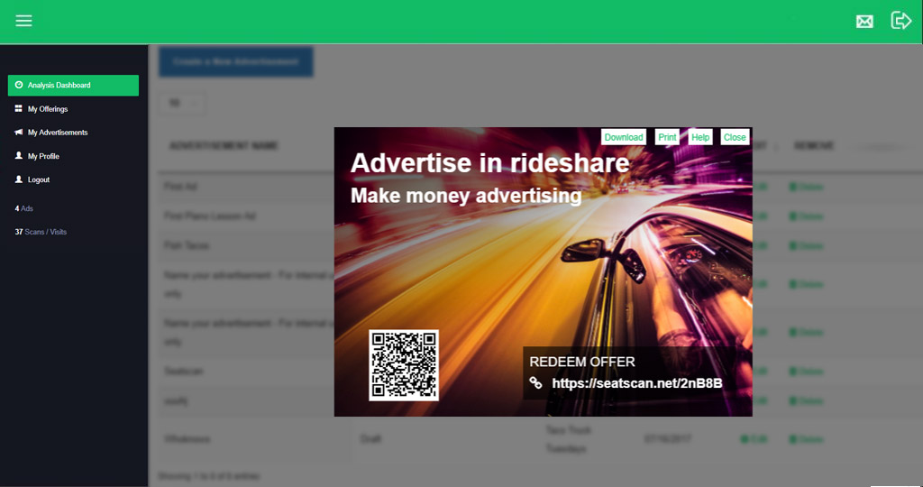
Task: Delete the Wholesase row advertisement
Action: [806, 439]
